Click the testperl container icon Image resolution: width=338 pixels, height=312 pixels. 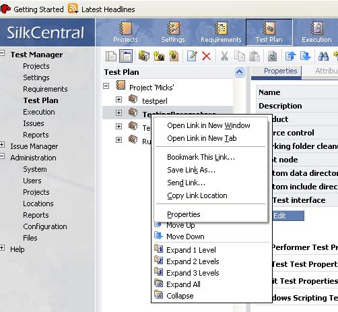coord(133,99)
